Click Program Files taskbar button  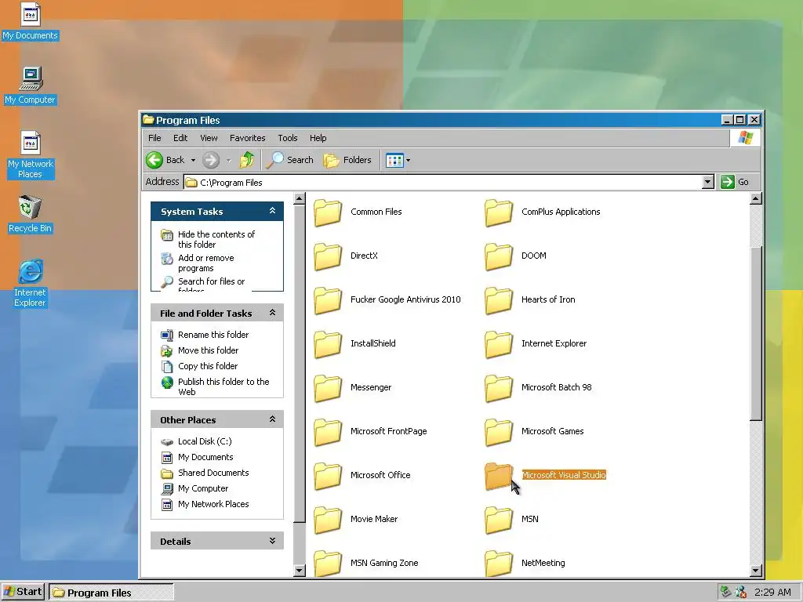pyautogui.click(x=111, y=593)
